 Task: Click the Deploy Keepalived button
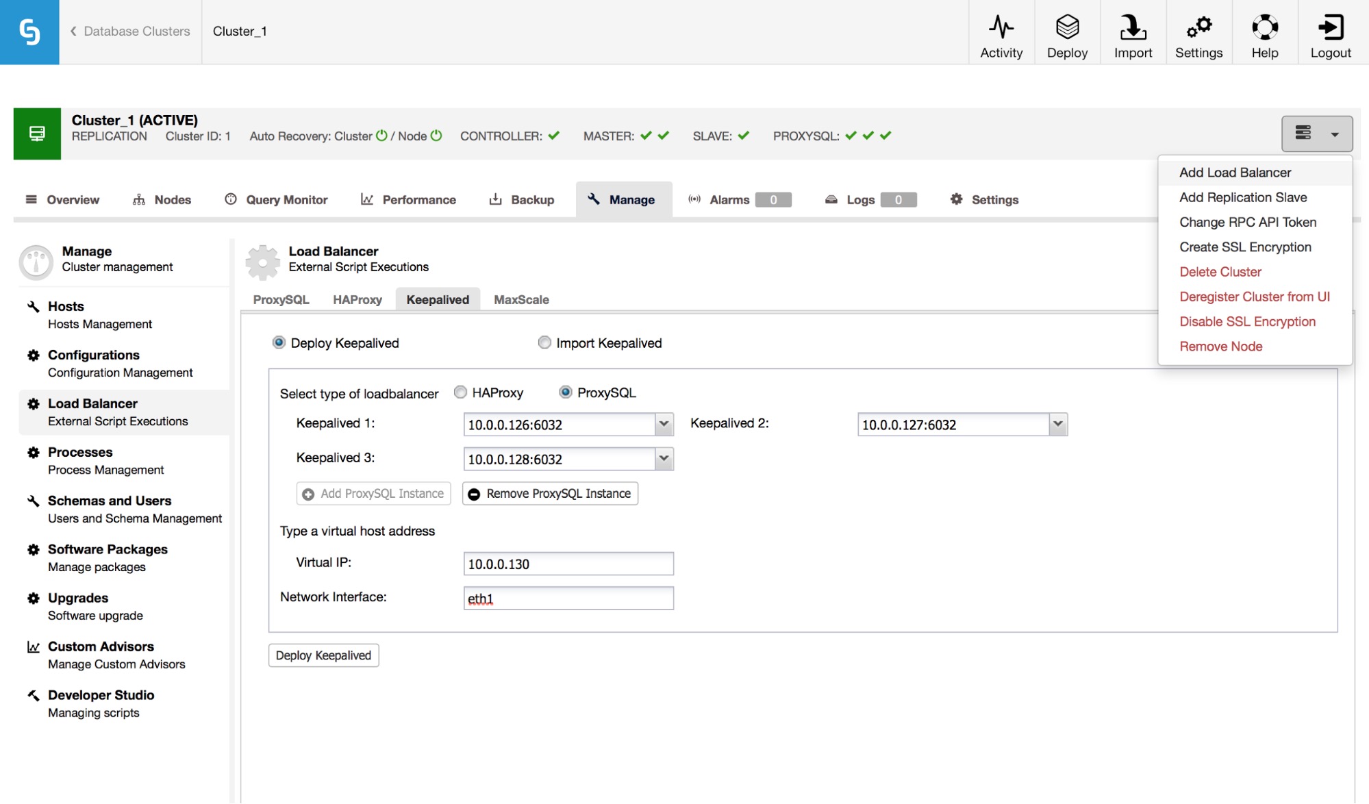click(x=323, y=655)
